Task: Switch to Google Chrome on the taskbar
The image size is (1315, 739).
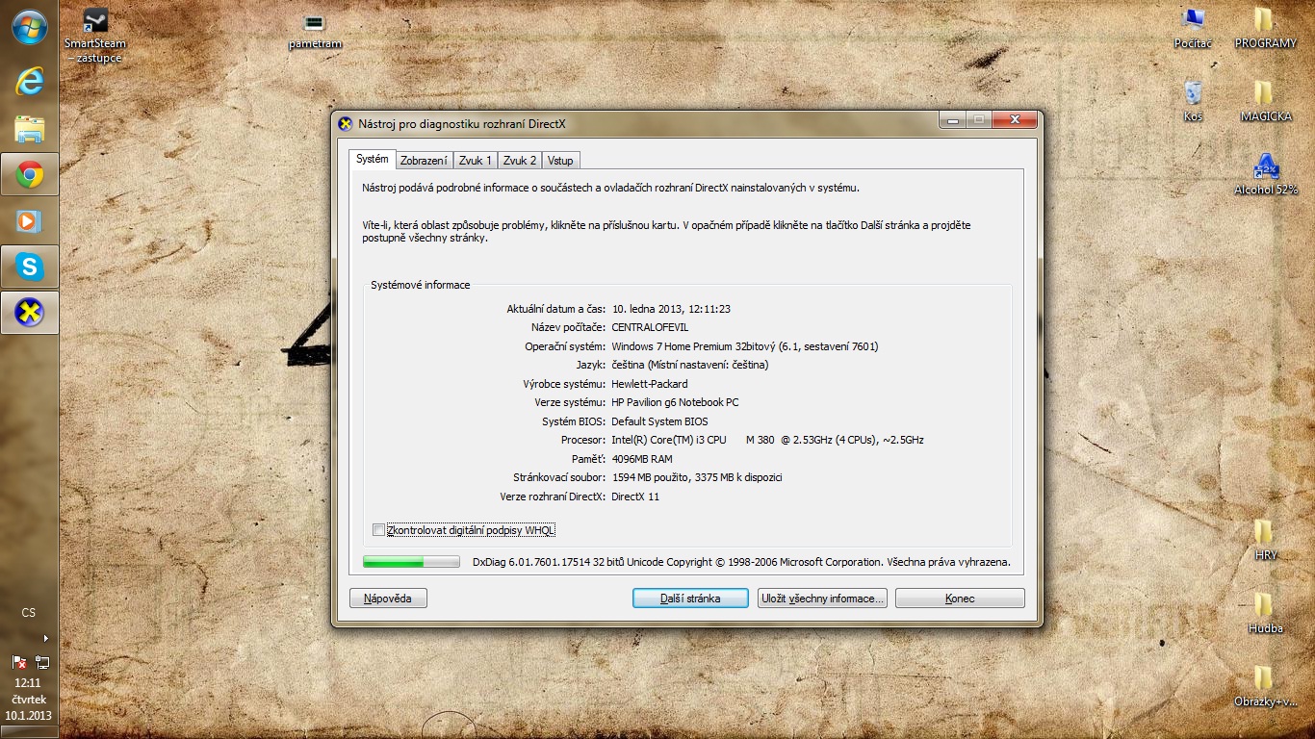Action: coord(29,175)
